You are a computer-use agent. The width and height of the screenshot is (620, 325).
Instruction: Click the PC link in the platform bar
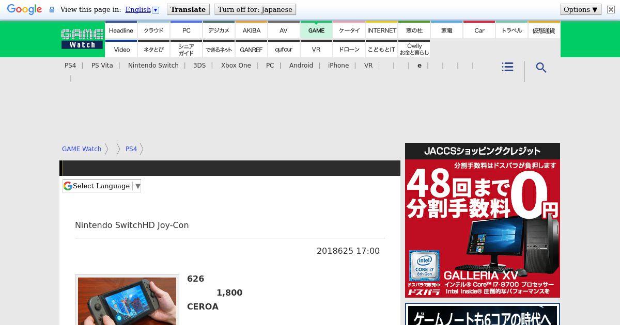tap(270, 66)
